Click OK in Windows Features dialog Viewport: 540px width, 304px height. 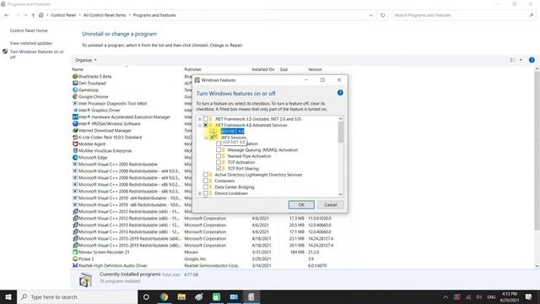(301, 204)
